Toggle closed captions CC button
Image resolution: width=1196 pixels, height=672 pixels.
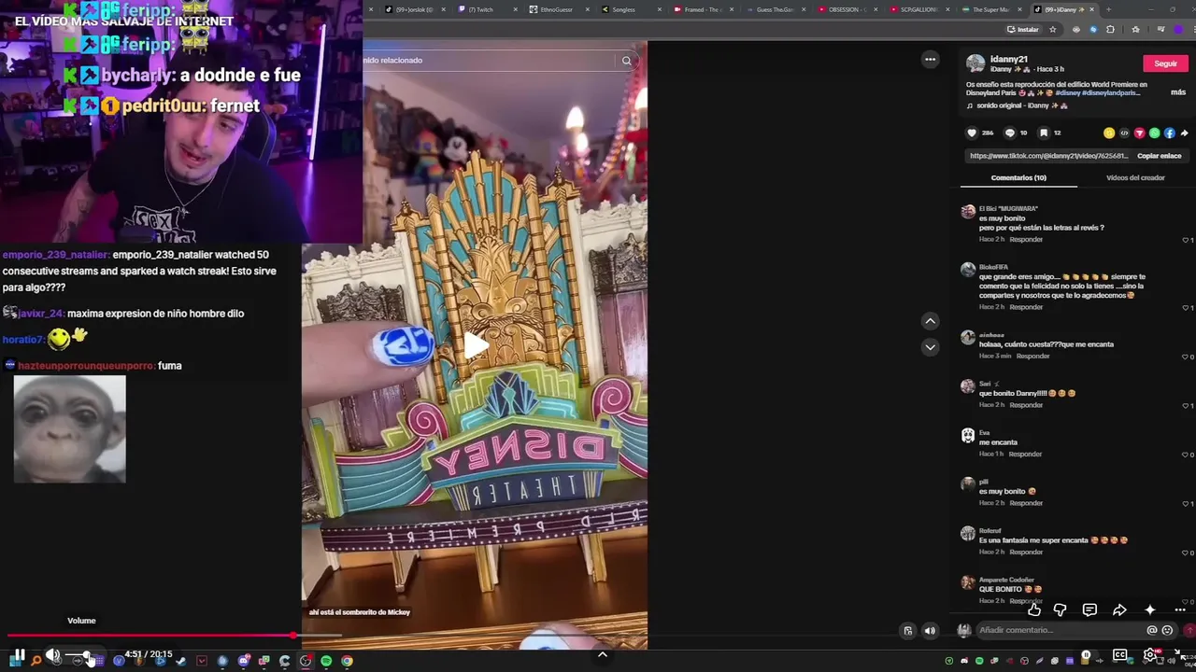coord(1119,655)
